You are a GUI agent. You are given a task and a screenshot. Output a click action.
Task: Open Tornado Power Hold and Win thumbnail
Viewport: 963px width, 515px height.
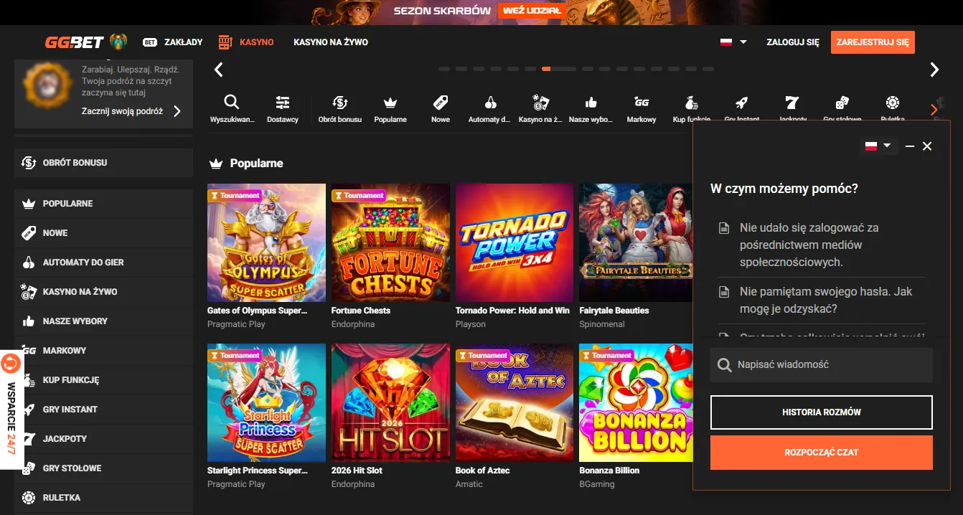tap(515, 242)
